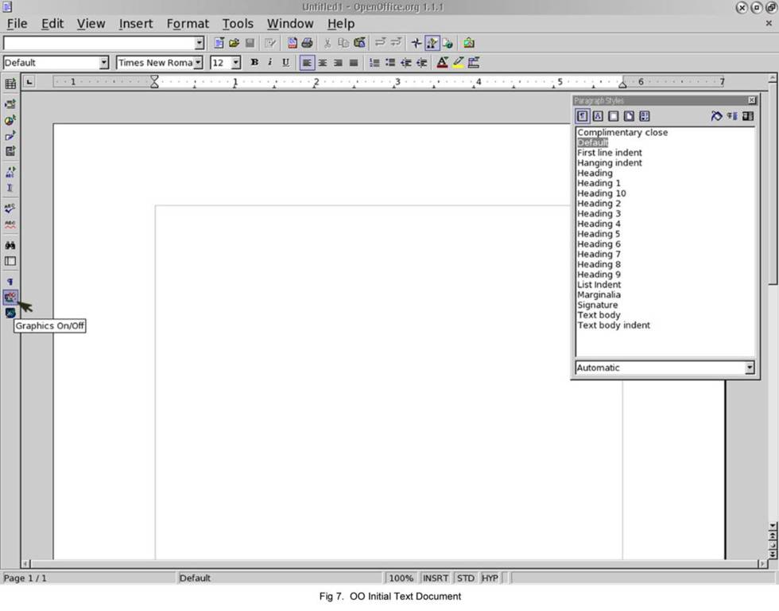Activate Fill Format Mode paint bucket
This screenshot has width=779, height=611.
click(x=716, y=116)
